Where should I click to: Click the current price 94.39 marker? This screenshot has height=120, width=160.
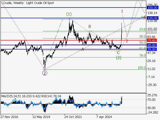(152, 32)
